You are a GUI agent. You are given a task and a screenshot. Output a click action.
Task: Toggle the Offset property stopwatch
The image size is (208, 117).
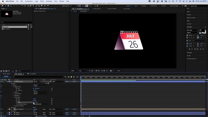(17, 102)
